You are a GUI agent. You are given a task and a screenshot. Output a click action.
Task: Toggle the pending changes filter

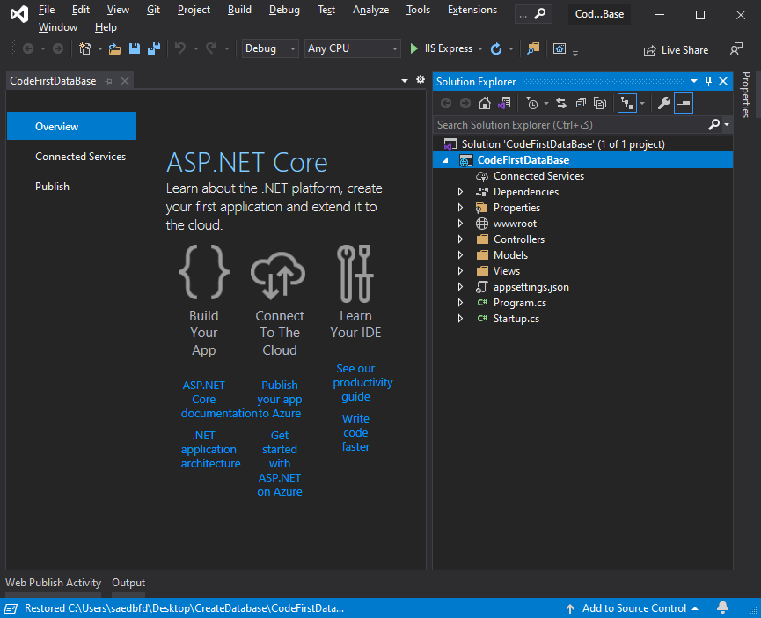tap(532, 103)
